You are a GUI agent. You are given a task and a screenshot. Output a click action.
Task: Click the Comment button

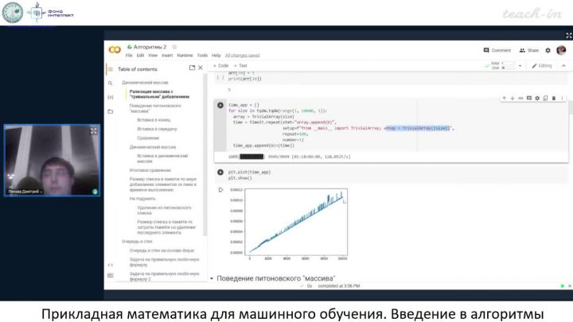497,50
